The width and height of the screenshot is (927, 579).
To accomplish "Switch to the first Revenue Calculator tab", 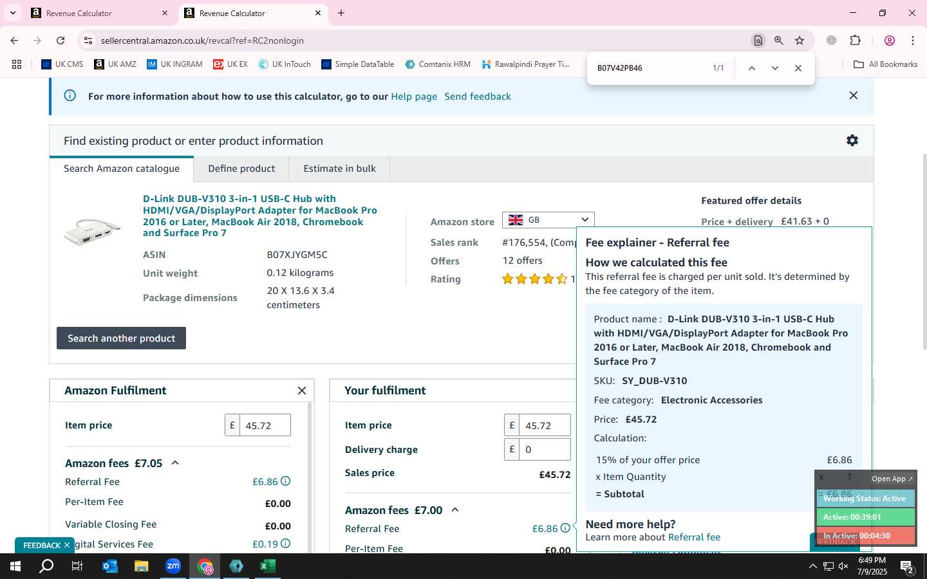I will 100,13.
